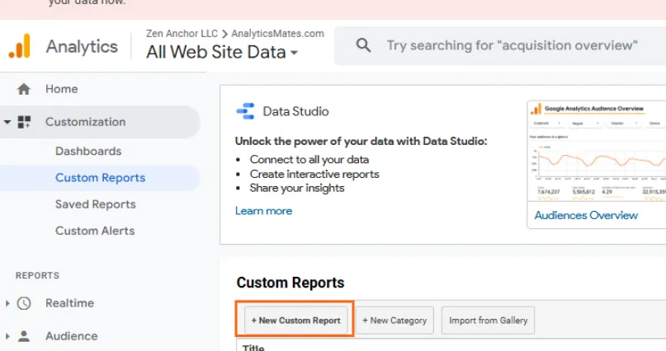The image size is (666, 351).
Task: Collapse the Customization section arrow
Action: click(x=7, y=122)
